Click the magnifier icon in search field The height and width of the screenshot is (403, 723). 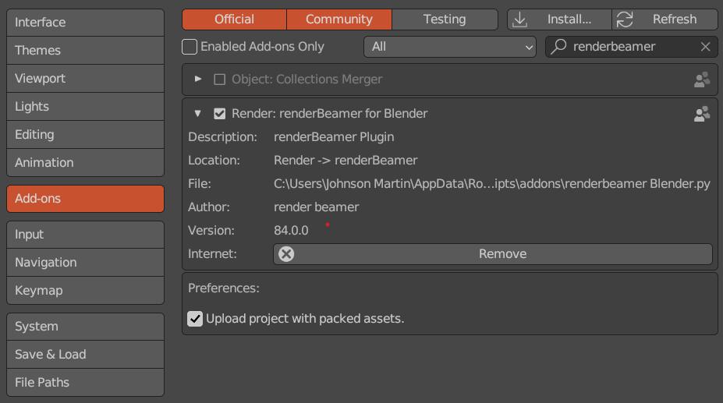point(558,46)
